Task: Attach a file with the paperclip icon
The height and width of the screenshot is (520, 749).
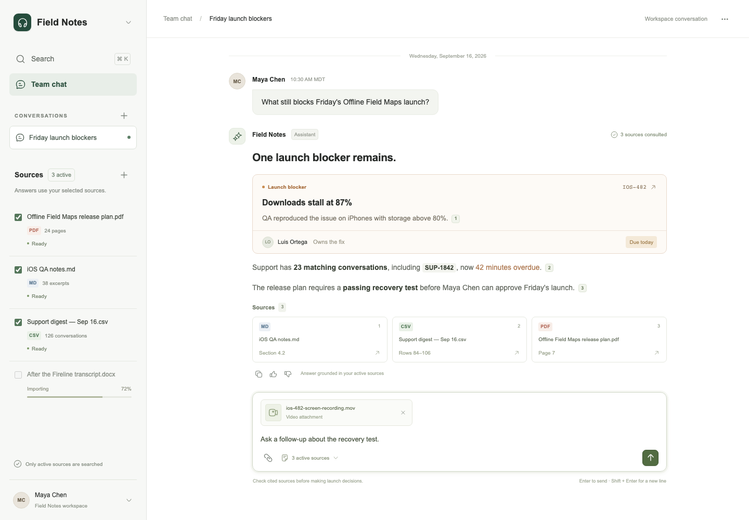Action: (x=268, y=458)
